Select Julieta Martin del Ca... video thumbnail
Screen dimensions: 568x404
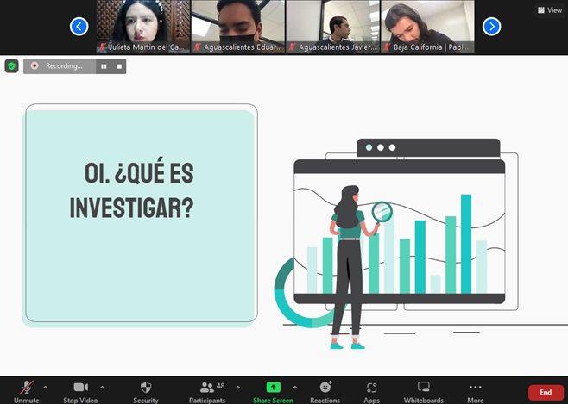[143, 27]
